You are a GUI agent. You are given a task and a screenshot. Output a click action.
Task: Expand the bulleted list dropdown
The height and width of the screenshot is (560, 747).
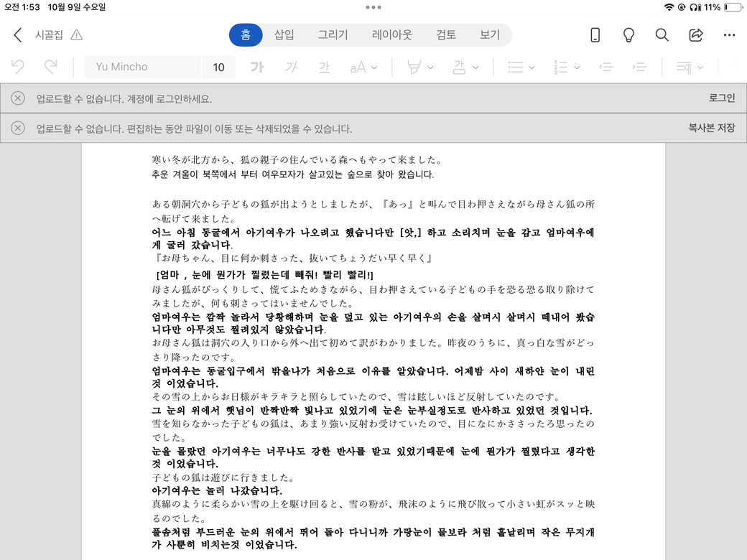(x=532, y=67)
